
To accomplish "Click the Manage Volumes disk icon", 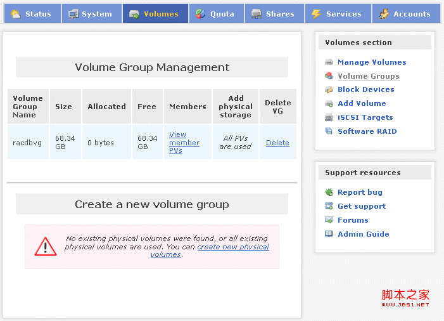I will pyautogui.click(x=329, y=62).
